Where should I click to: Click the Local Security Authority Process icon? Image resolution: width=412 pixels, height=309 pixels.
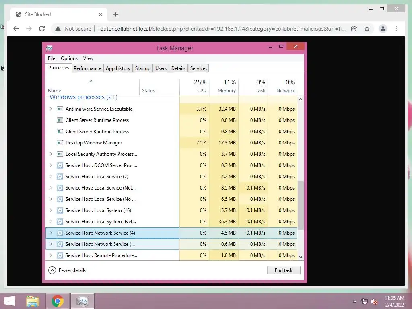point(60,154)
